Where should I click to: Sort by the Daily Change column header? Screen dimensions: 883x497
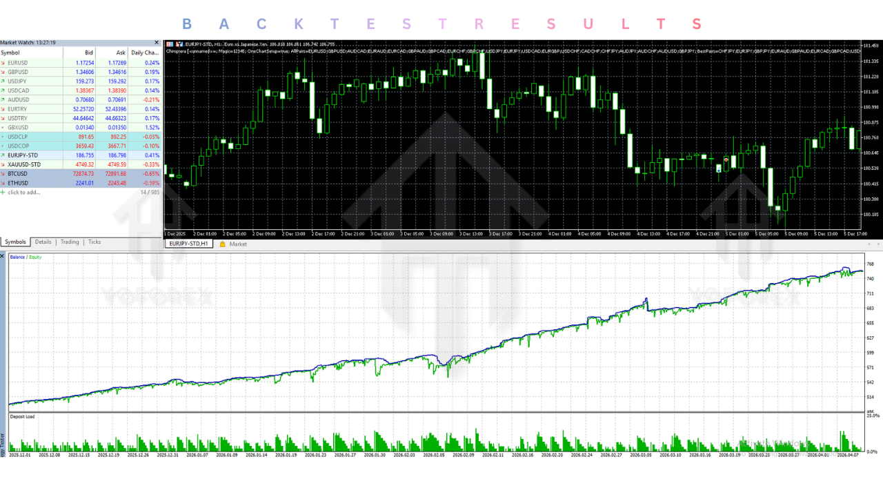[x=145, y=52]
